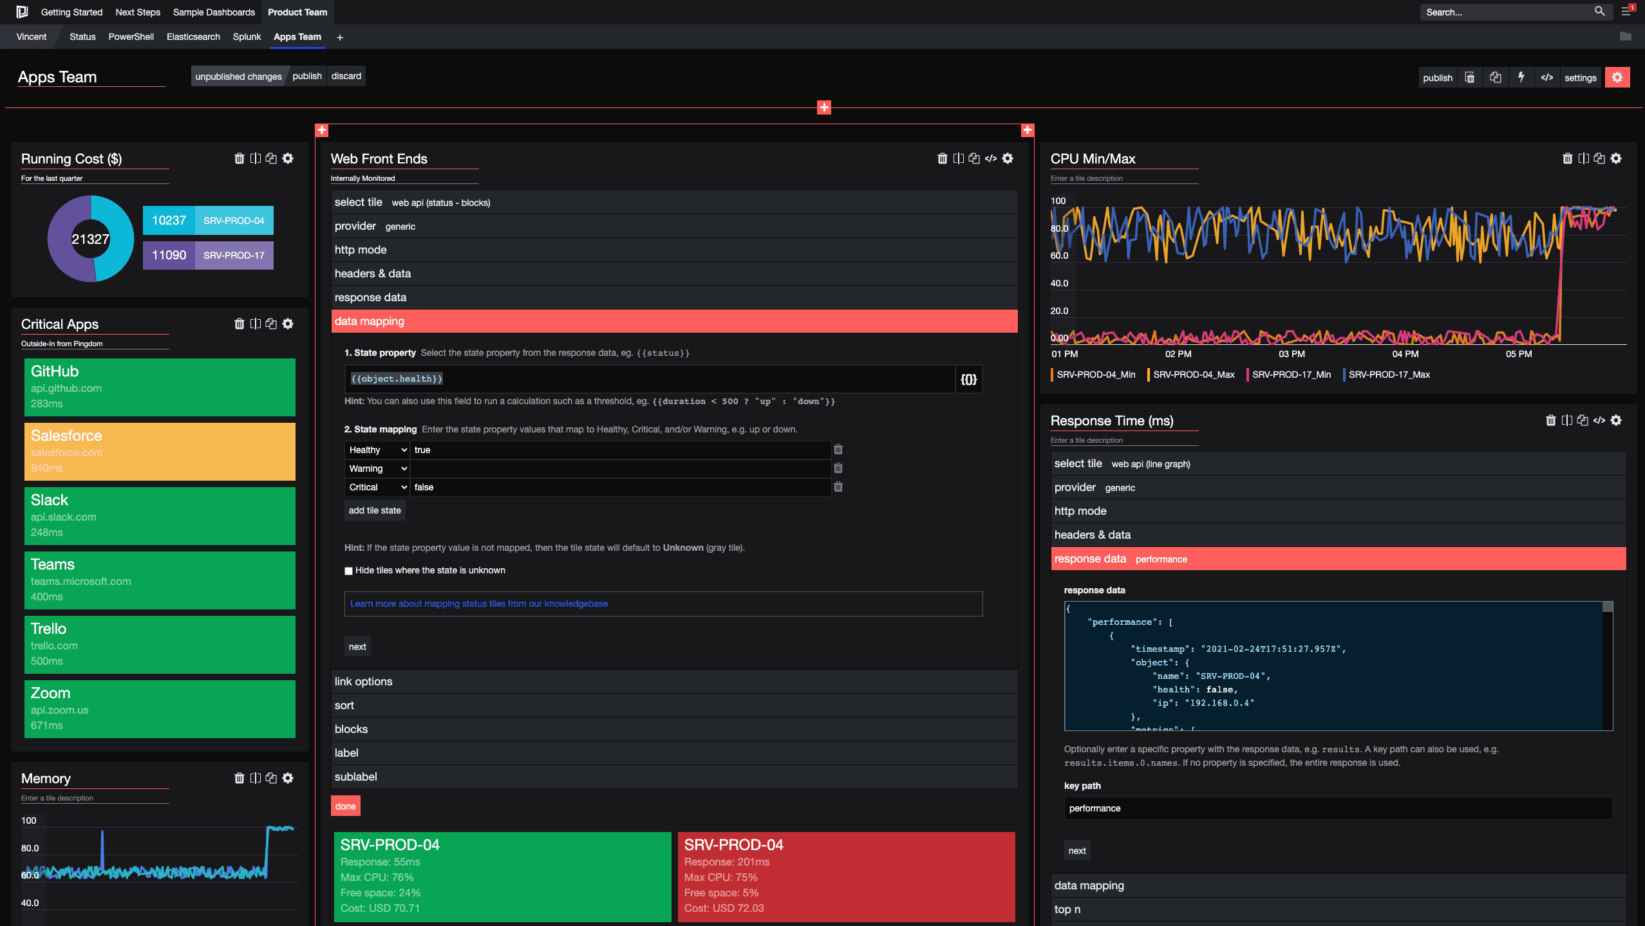Open CPU Min/Max tile gear
1645x926 pixels.
1616,158
